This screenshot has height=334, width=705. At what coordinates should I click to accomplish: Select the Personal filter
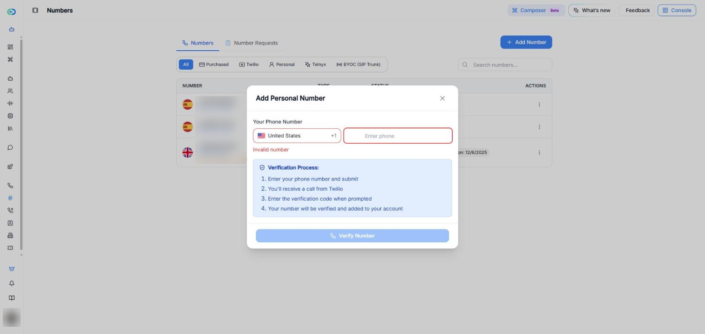coord(282,65)
